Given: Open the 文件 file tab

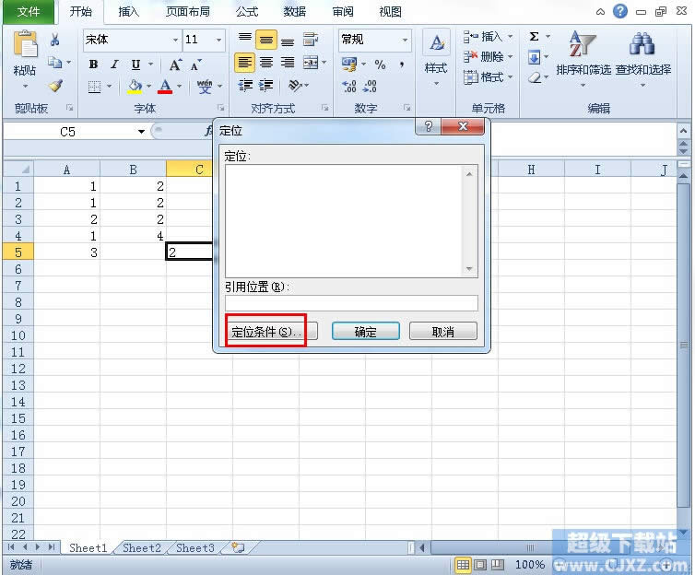Looking at the screenshot, I should click(x=29, y=12).
